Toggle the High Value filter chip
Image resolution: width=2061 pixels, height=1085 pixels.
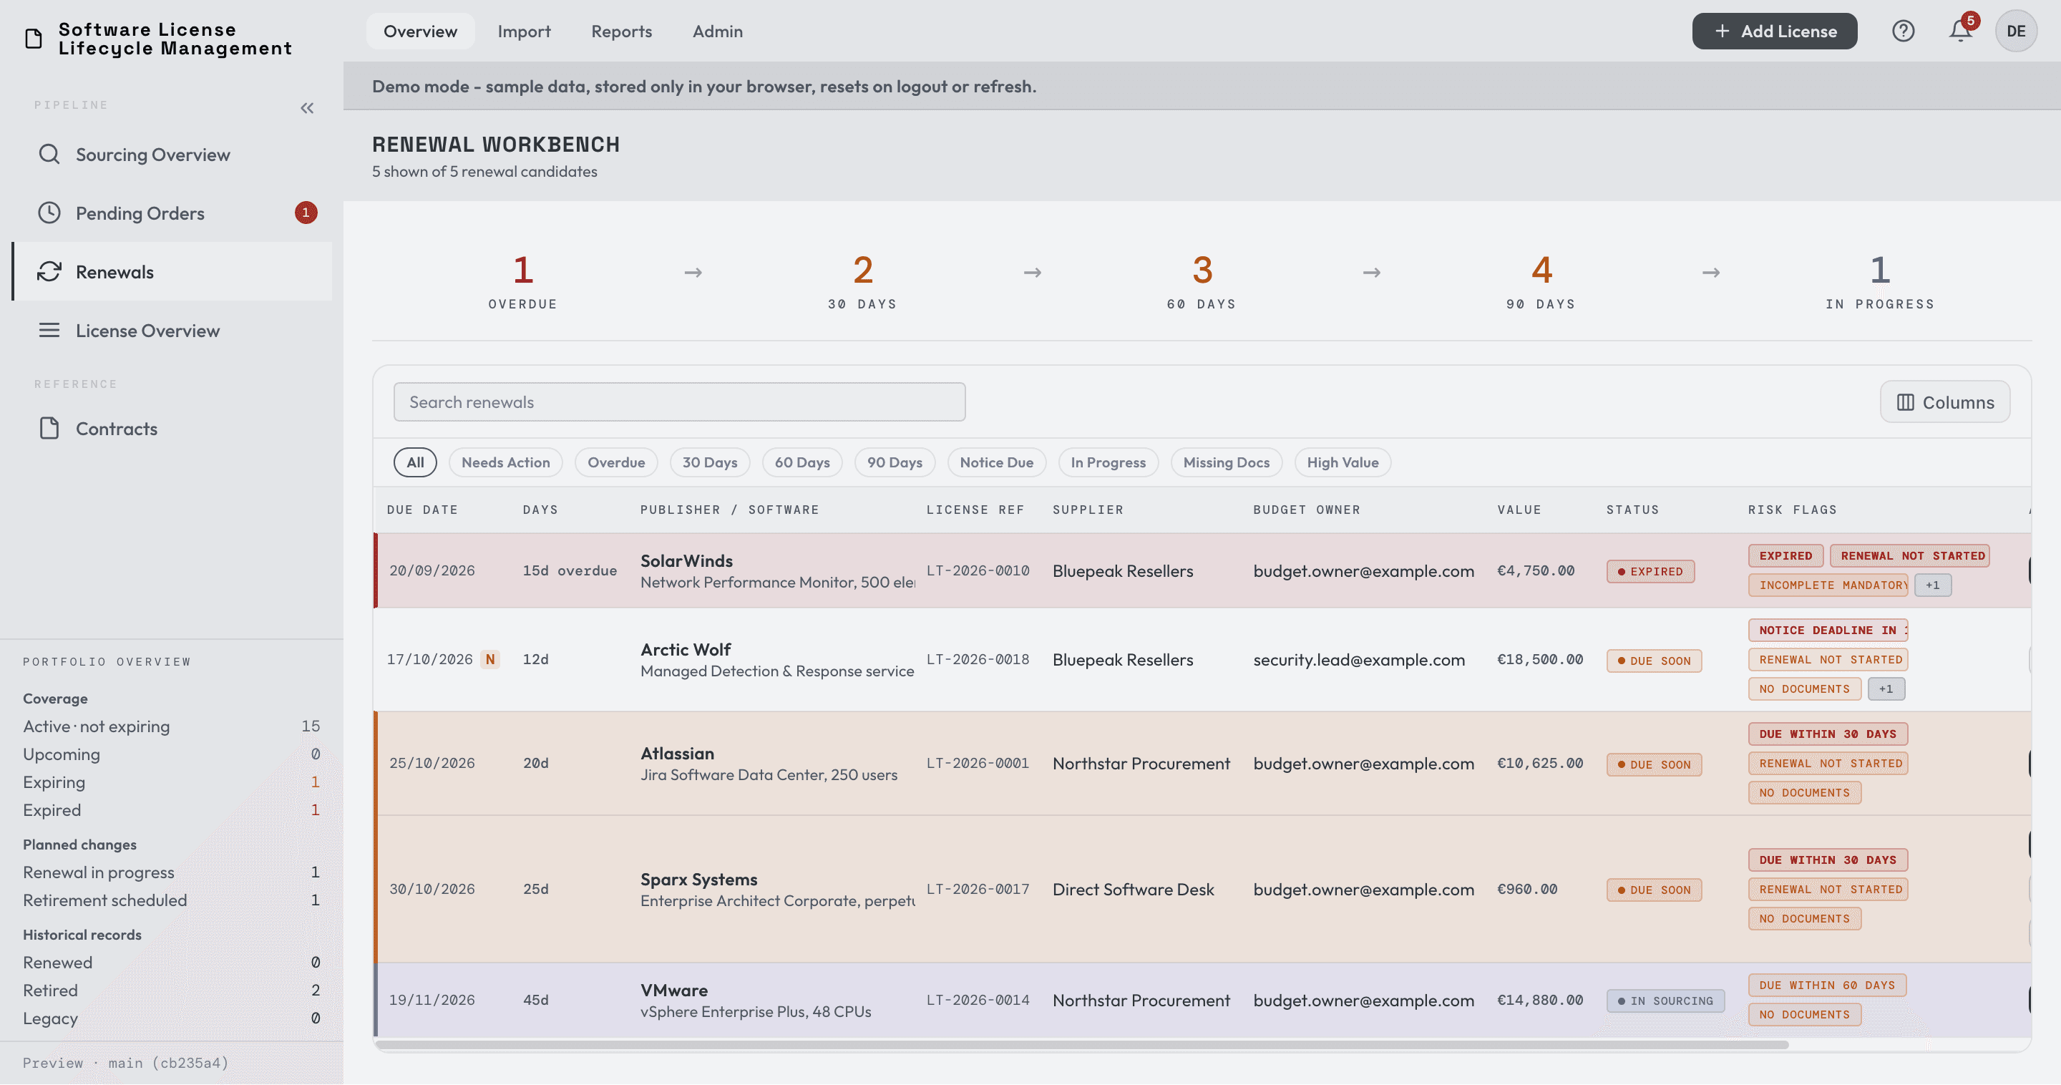(x=1343, y=462)
